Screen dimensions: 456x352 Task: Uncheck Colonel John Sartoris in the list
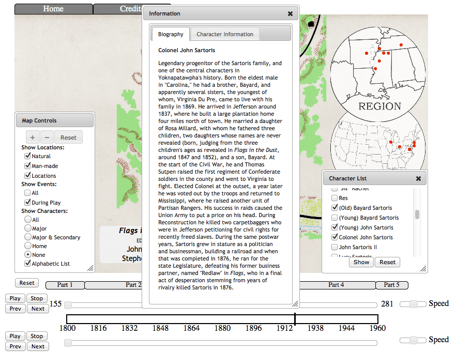pyautogui.click(x=335, y=237)
